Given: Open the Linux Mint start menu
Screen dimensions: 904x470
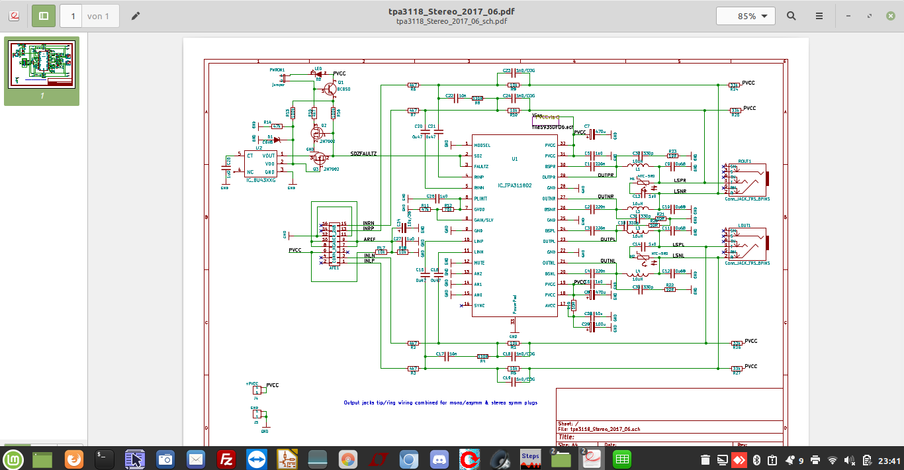Looking at the screenshot, I should point(13,459).
